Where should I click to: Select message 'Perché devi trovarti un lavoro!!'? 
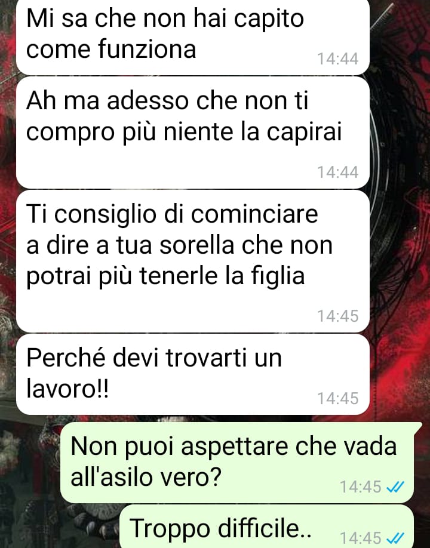tap(193, 374)
